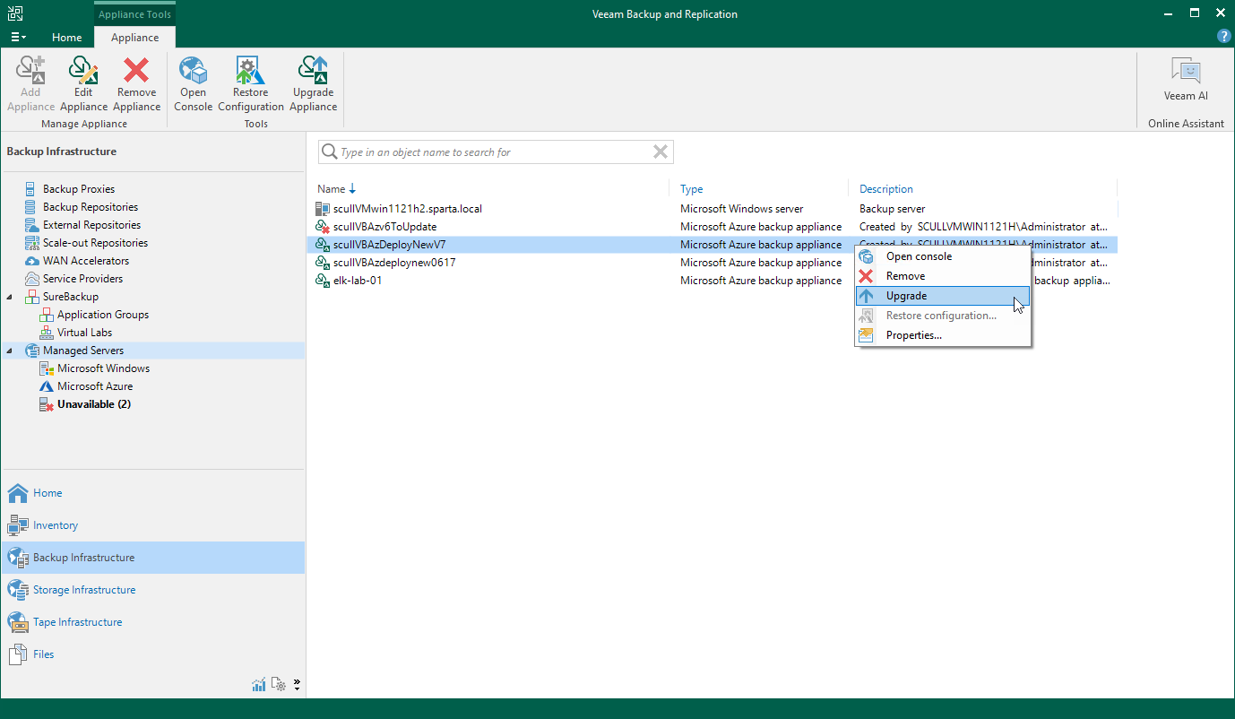The width and height of the screenshot is (1235, 719).
Task: Select Microsoft Azure under Managed Servers
Action: [94, 386]
